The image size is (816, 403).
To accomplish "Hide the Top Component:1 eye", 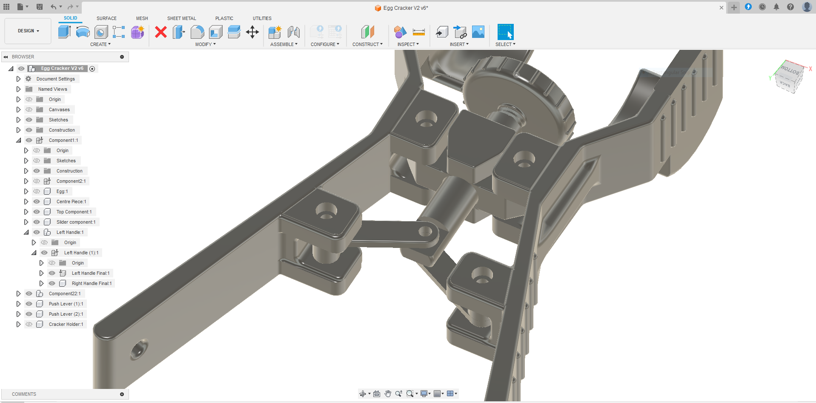I will point(37,212).
